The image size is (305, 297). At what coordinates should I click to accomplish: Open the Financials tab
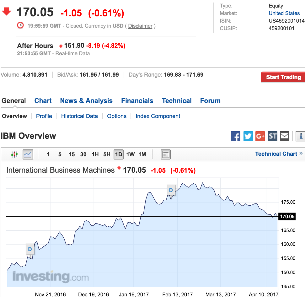pyautogui.click(x=137, y=101)
